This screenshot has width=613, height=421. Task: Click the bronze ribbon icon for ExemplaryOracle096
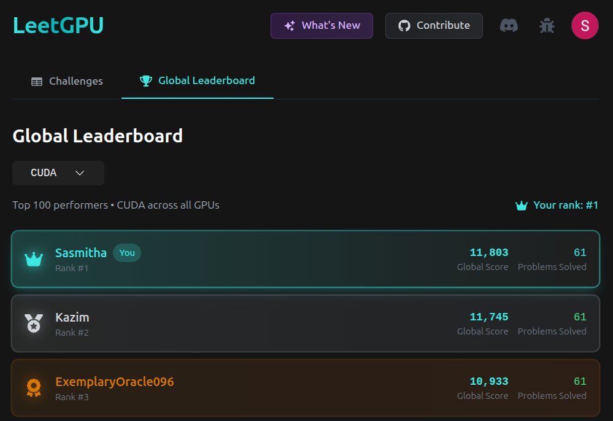34,388
